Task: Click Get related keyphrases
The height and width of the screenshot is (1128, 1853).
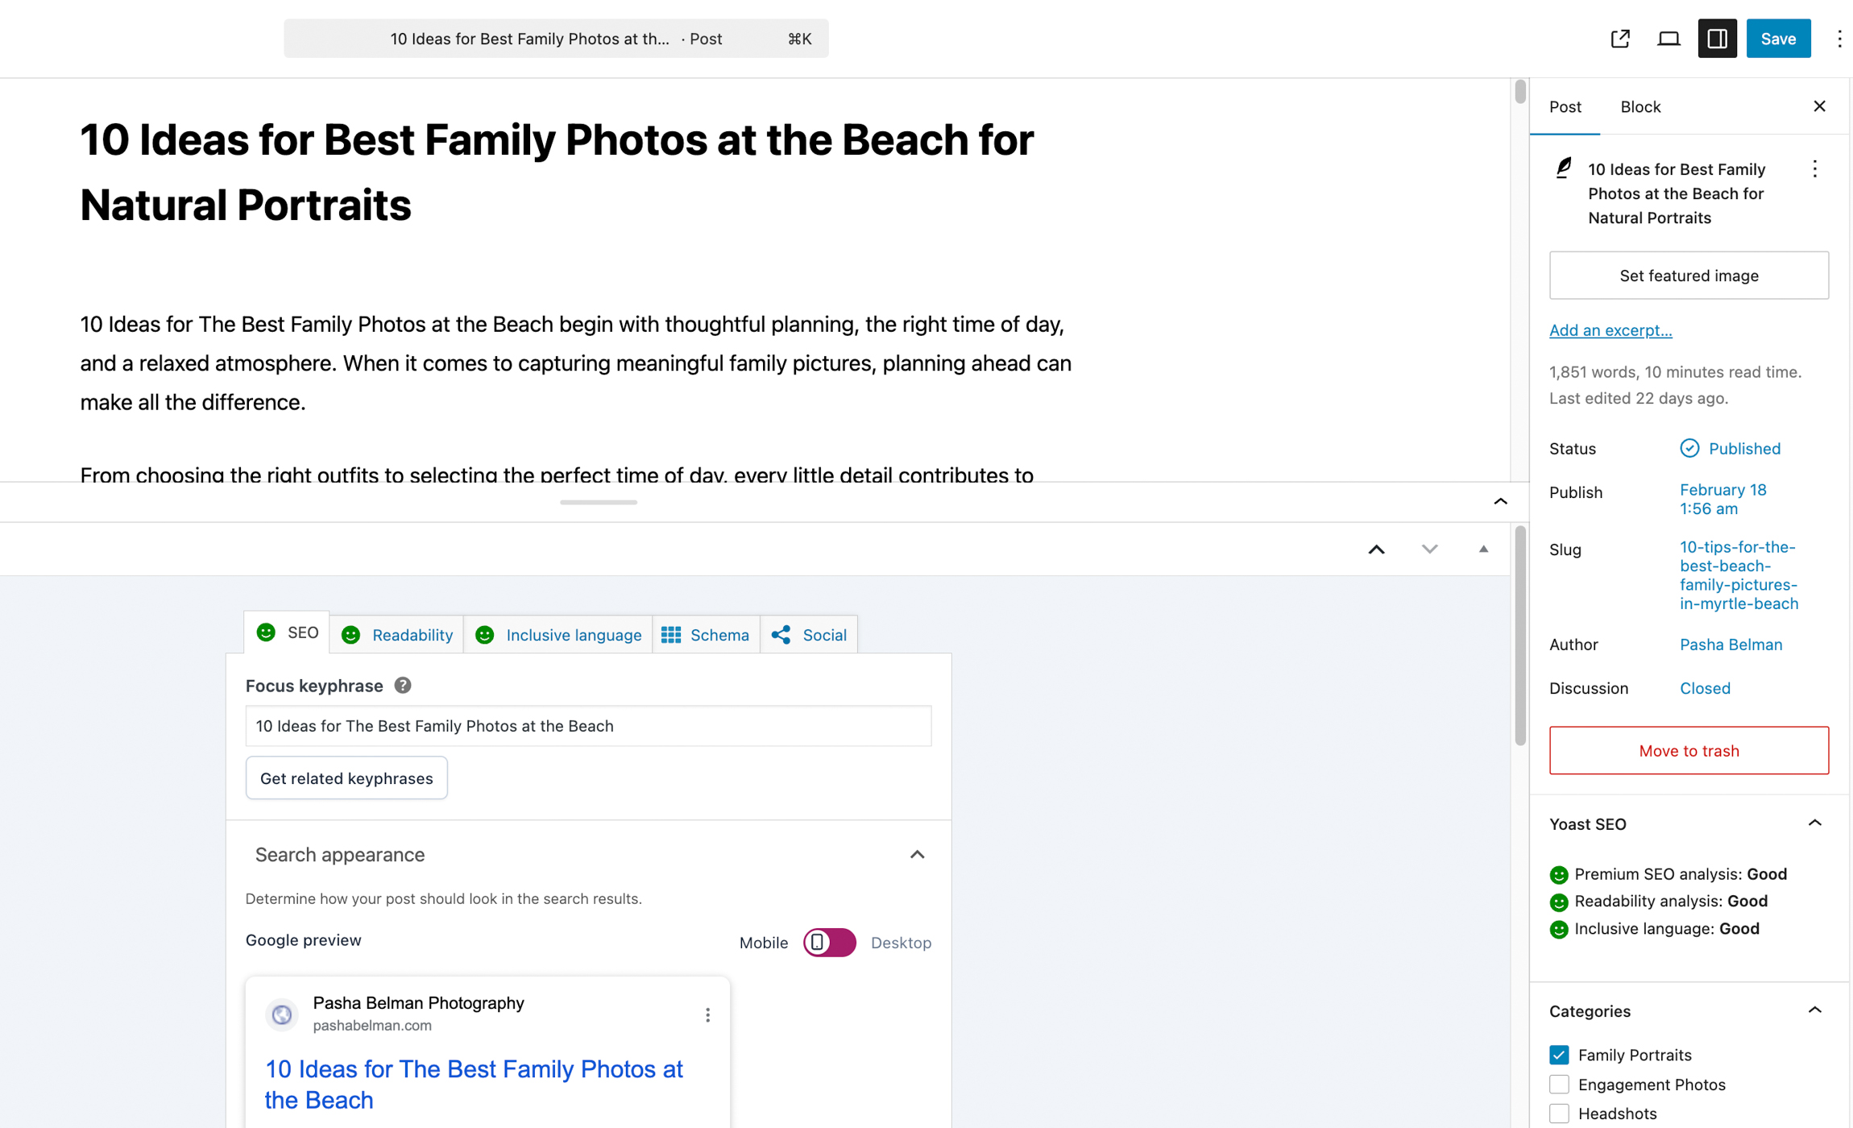Action: [346, 778]
